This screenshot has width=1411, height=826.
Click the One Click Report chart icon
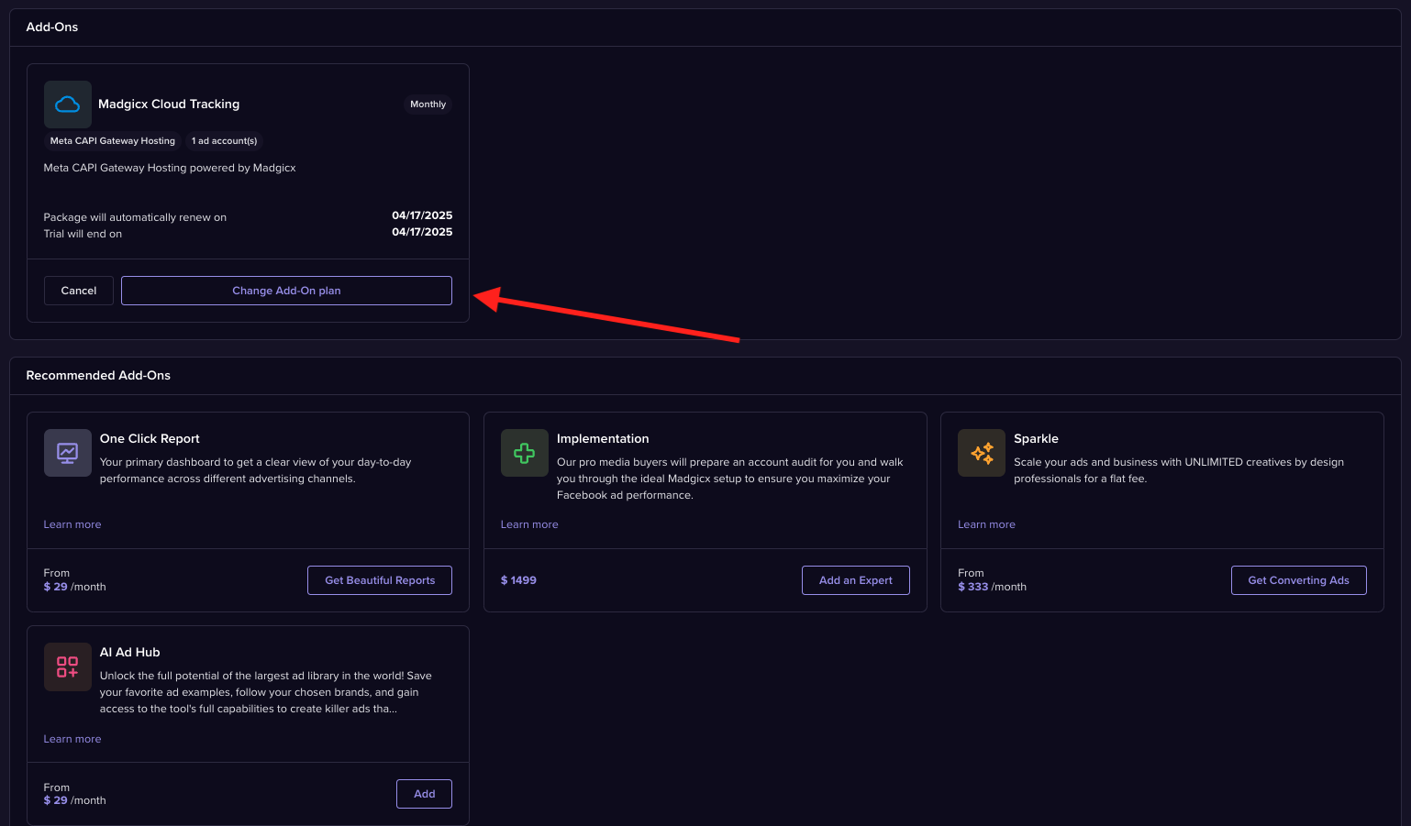coord(68,453)
